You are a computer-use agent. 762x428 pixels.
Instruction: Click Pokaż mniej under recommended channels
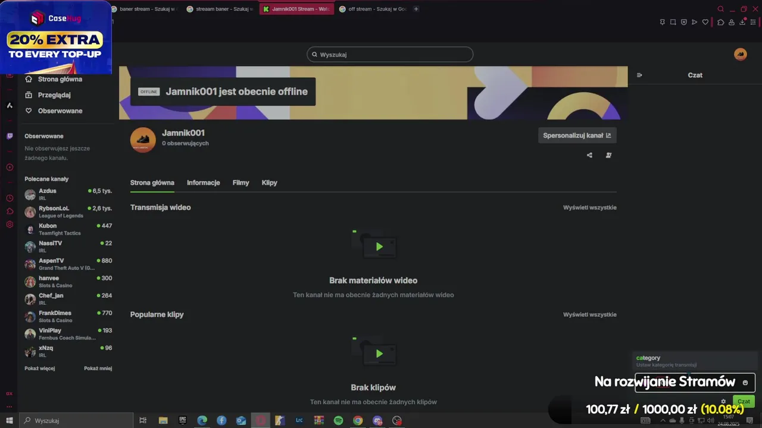(98, 369)
